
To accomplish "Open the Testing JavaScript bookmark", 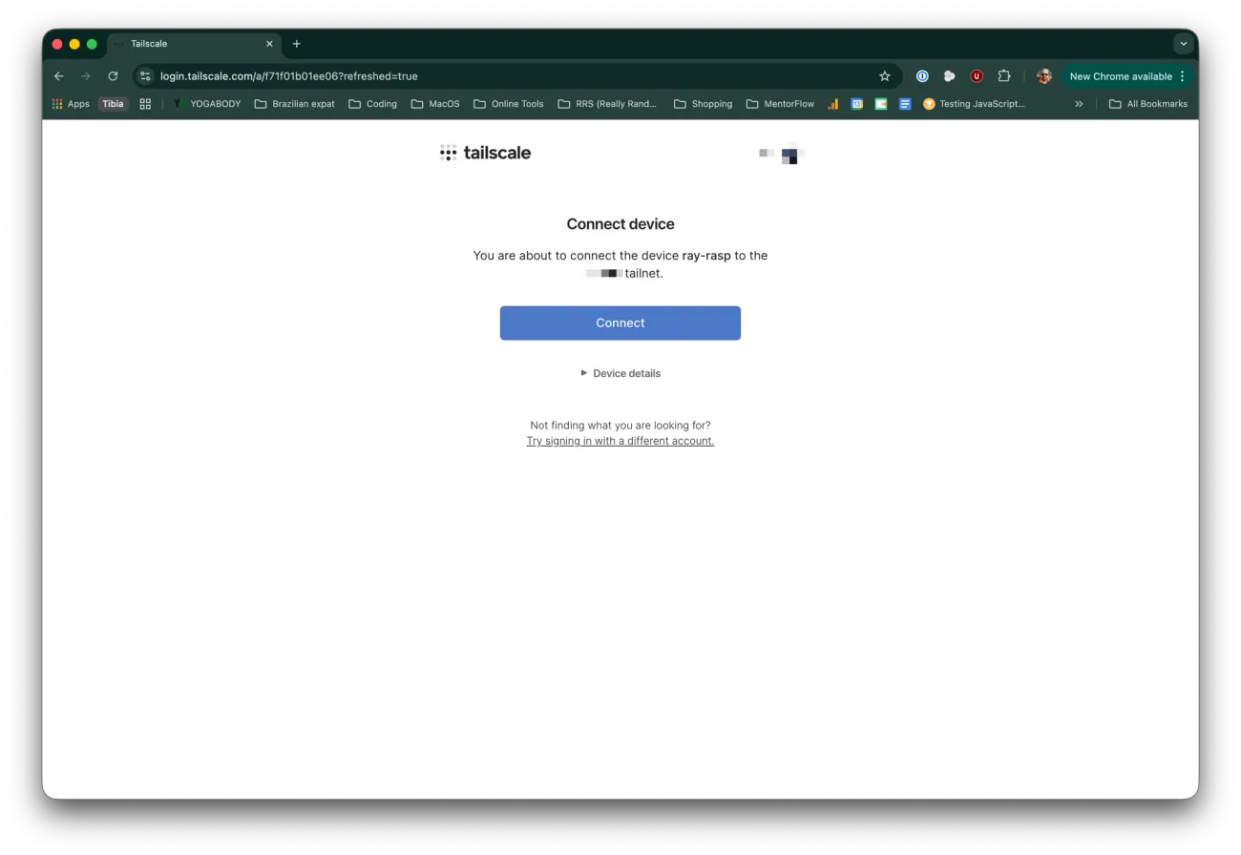I will tap(974, 104).
